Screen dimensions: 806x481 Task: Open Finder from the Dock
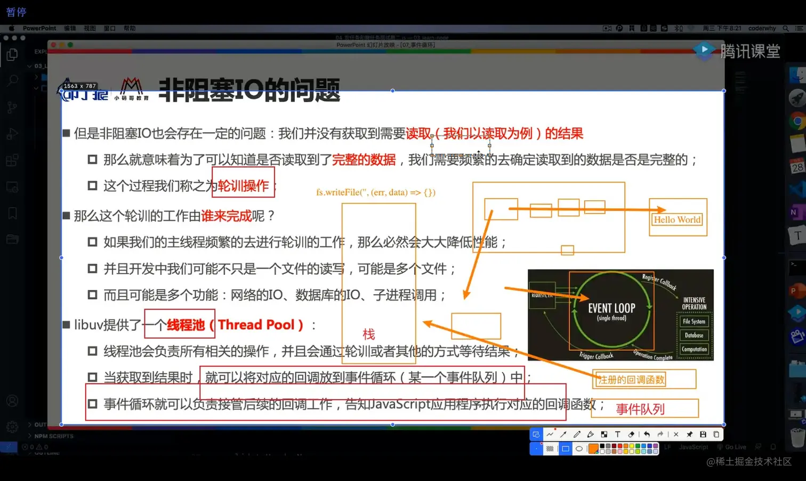click(x=798, y=75)
